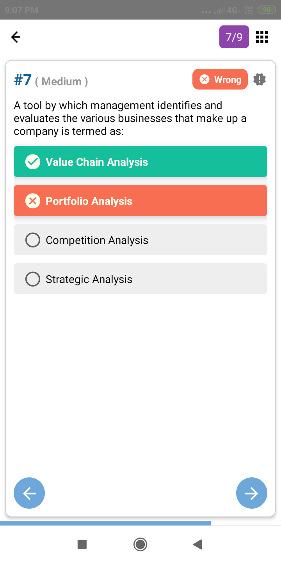Screen dimensions: 281x563
Task: Go to the previous question with the blue arrow button
Action: point(29,493)
